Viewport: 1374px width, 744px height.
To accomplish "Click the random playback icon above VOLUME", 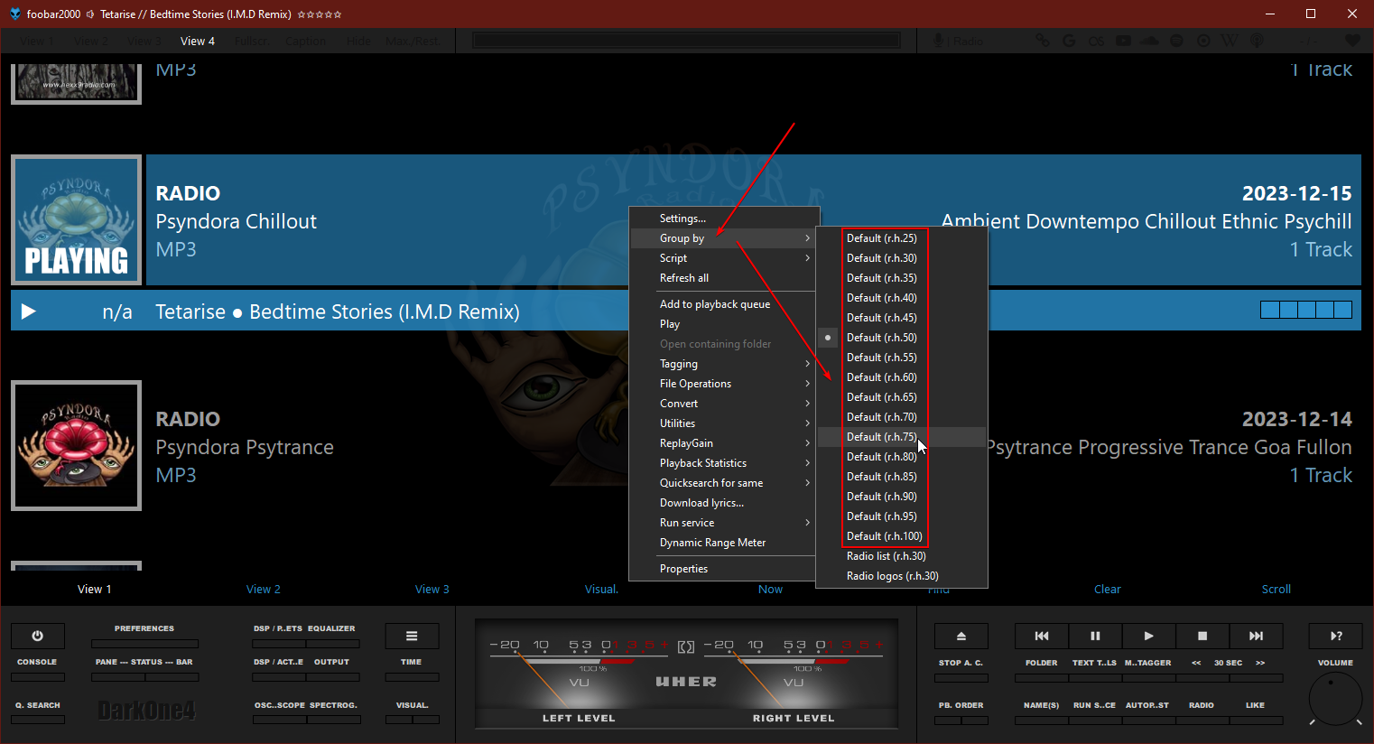I will (1335, 636).
